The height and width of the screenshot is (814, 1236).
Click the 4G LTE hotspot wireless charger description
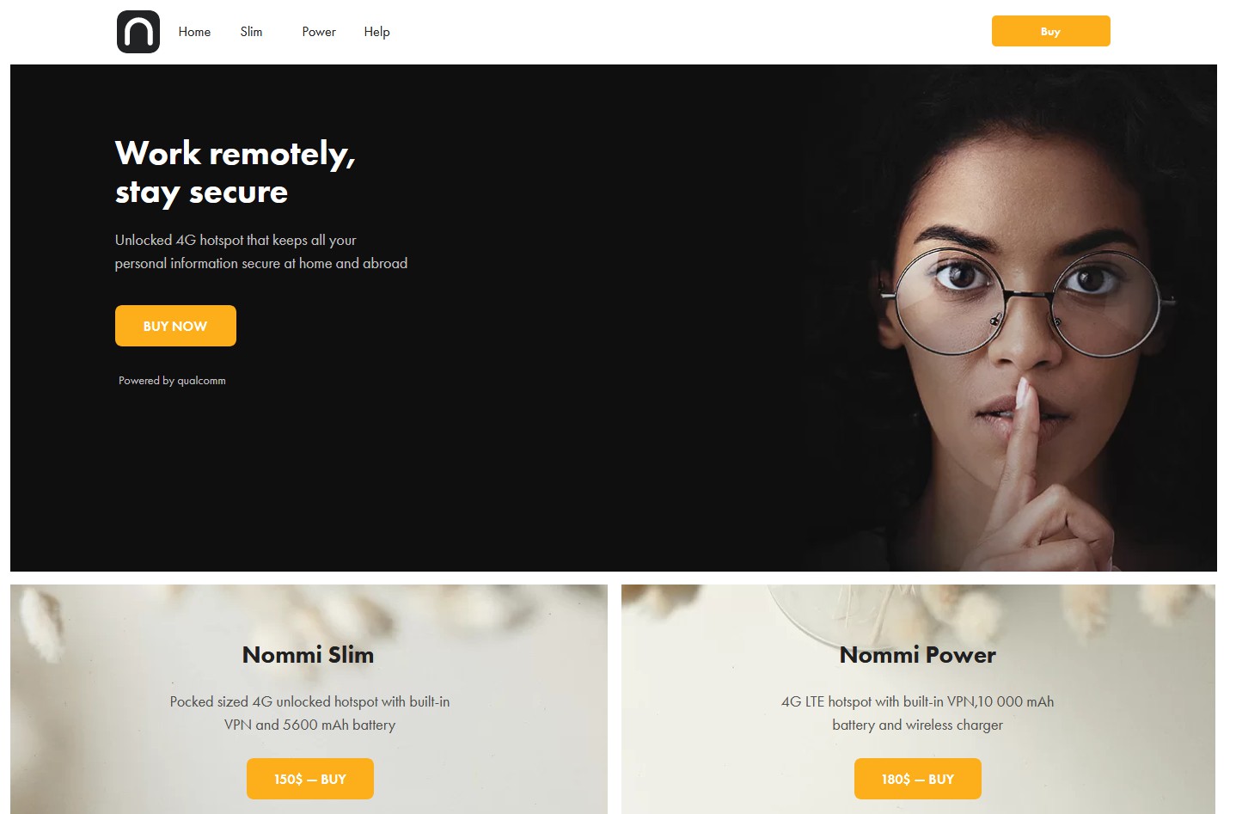tap(918, 713)
